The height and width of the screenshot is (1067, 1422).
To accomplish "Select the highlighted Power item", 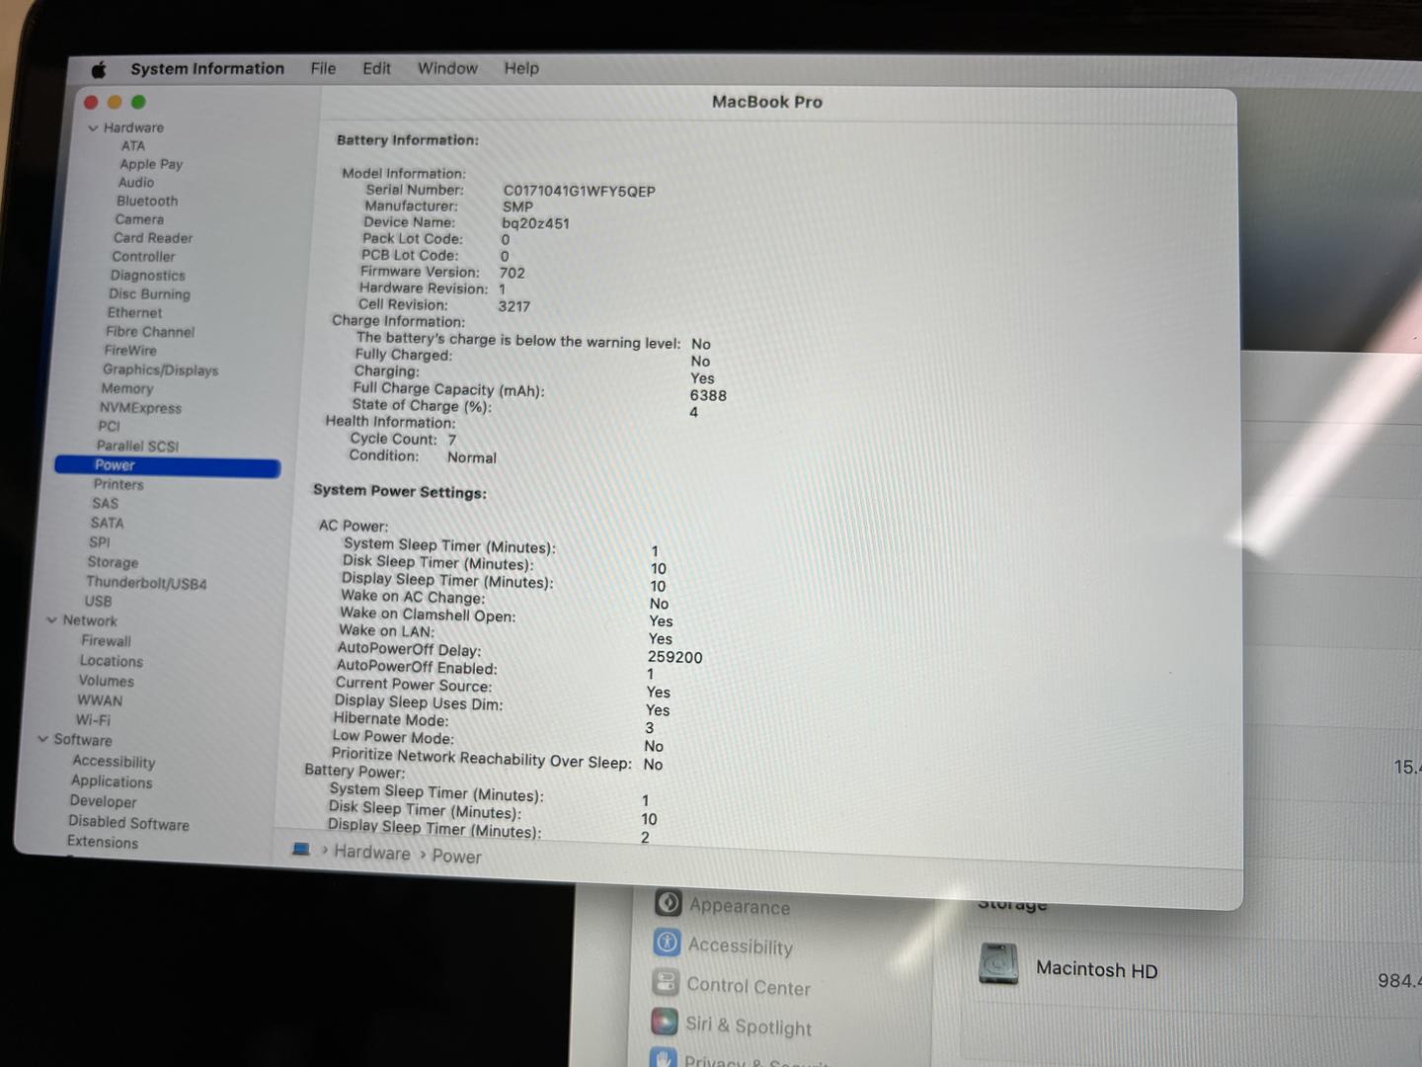I will pyautogui.click(x=168, y=465).
